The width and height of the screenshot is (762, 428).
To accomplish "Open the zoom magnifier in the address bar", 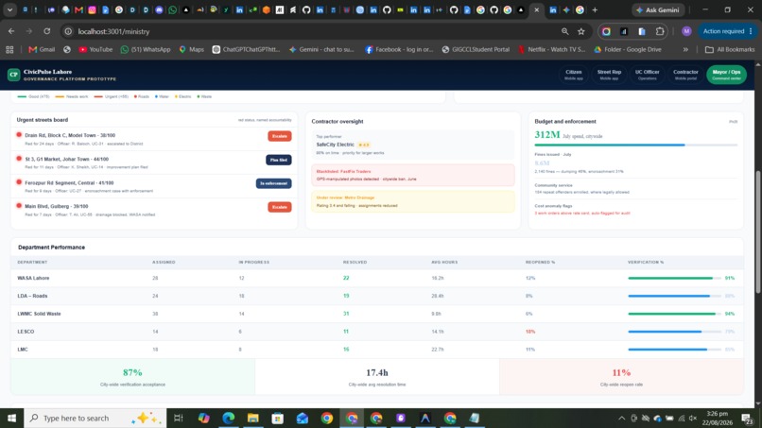I will click(x=564, y=31).
